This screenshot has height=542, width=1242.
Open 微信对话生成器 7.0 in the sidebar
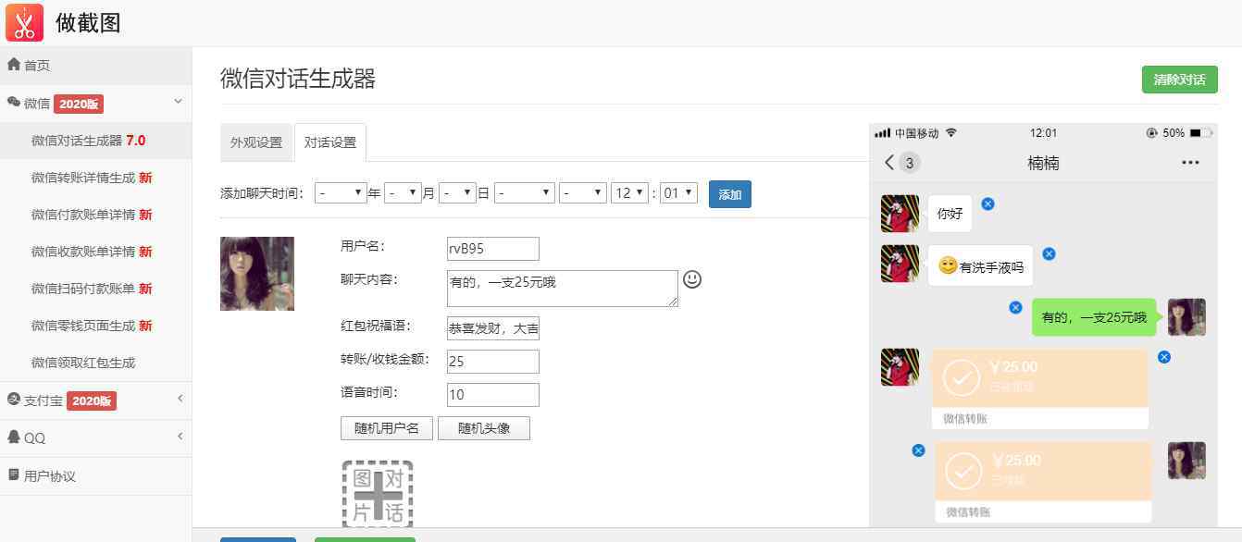point(96,141)
